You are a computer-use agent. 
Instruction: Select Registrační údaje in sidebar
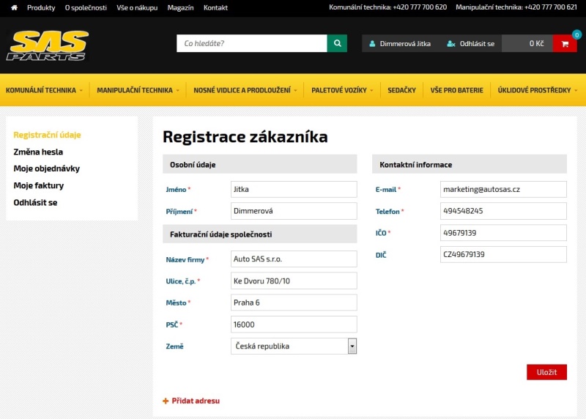[x=47, y=135]
